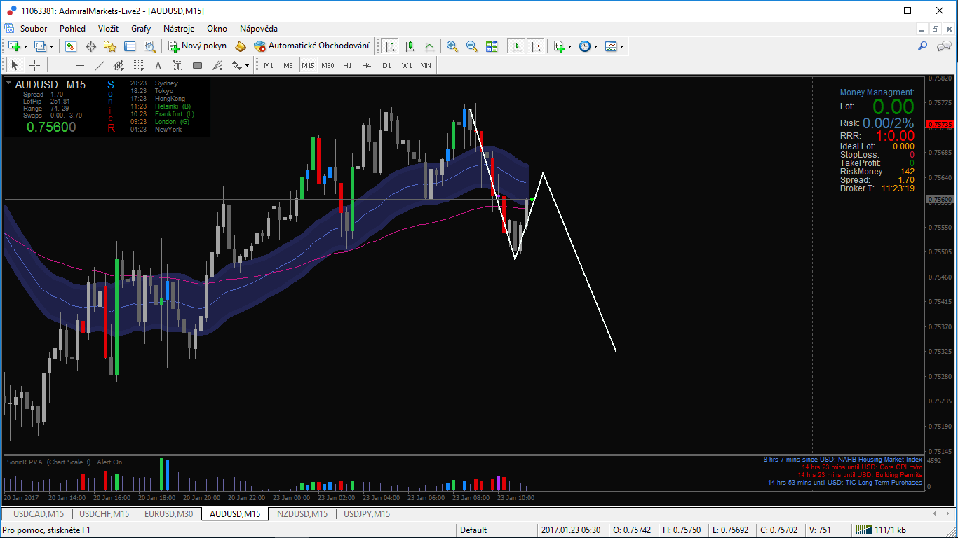This screenshot has height=538, width=958.
Task: Open the chart Templates icon
Action: [611, 46]
